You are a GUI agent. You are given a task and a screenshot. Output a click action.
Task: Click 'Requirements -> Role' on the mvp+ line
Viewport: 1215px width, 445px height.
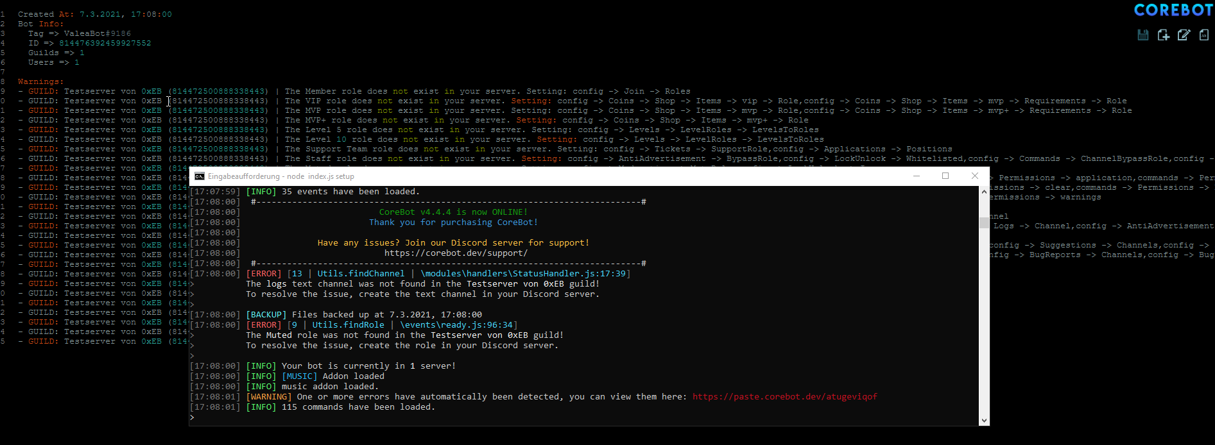(1081, 110)
